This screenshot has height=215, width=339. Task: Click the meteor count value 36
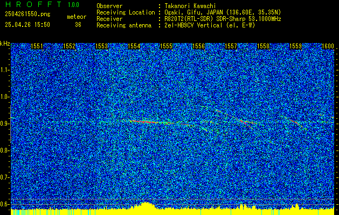[x=78, y=25]
